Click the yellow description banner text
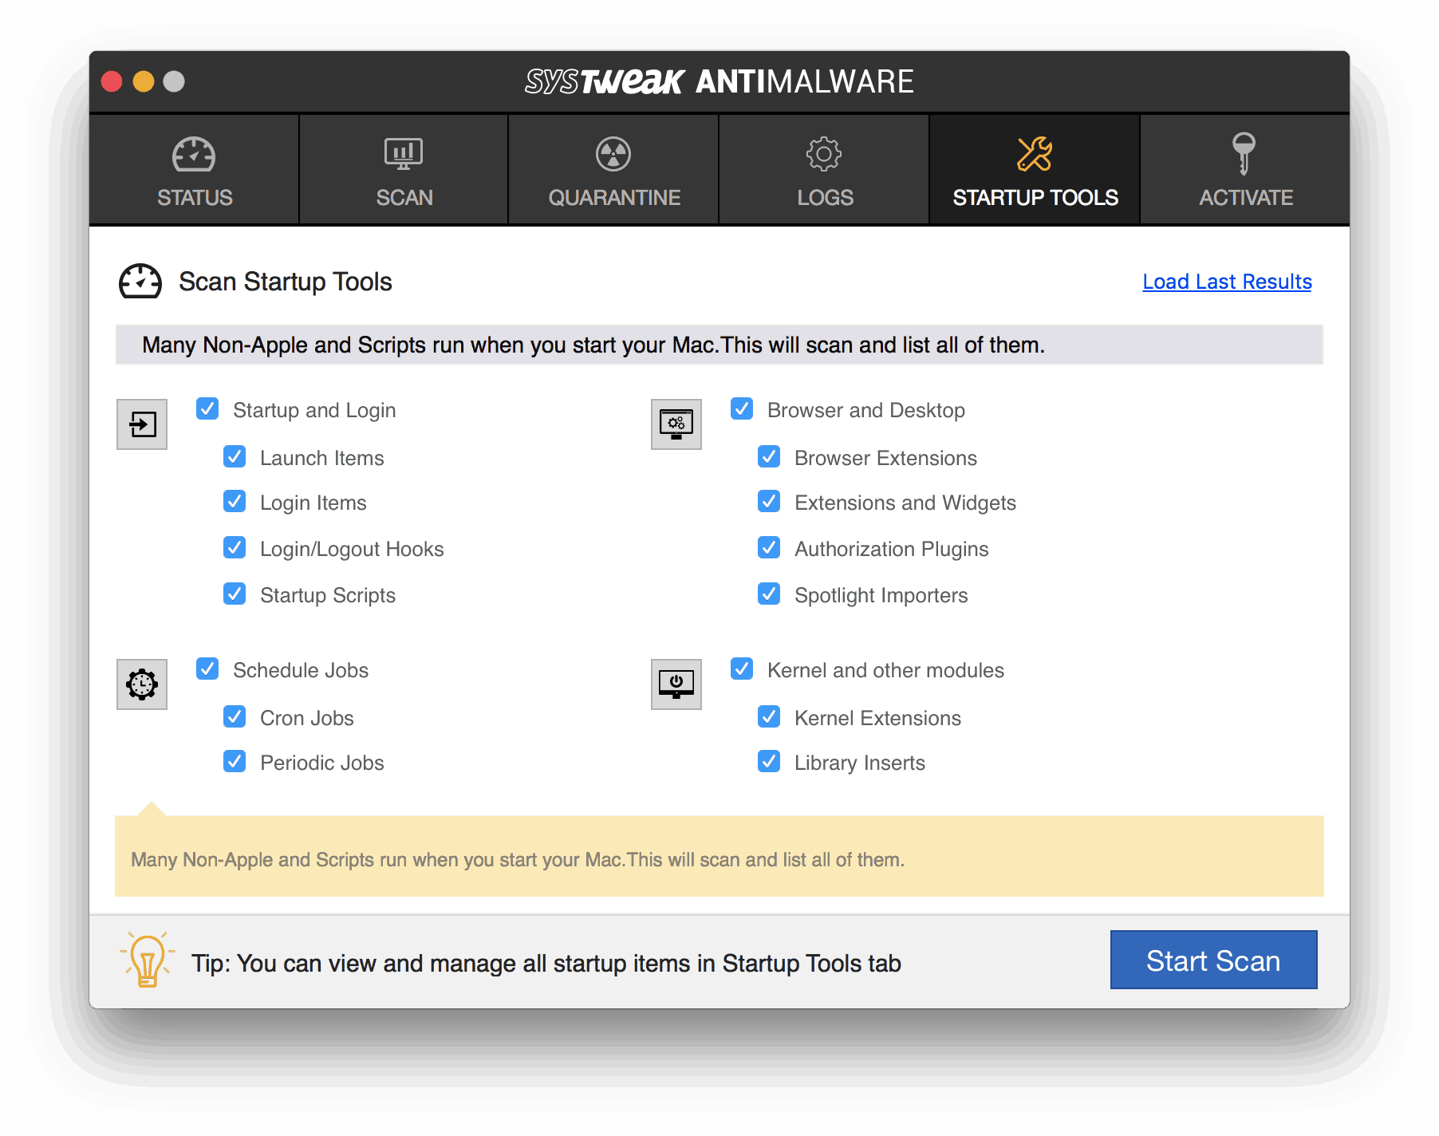 coord(518,860)
